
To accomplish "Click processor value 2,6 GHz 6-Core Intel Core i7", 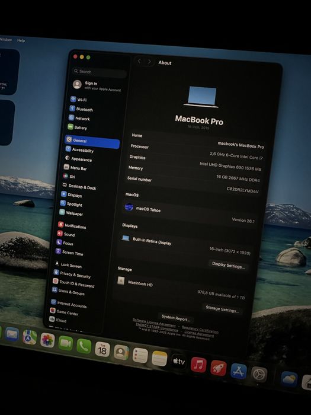I will 236,155.
